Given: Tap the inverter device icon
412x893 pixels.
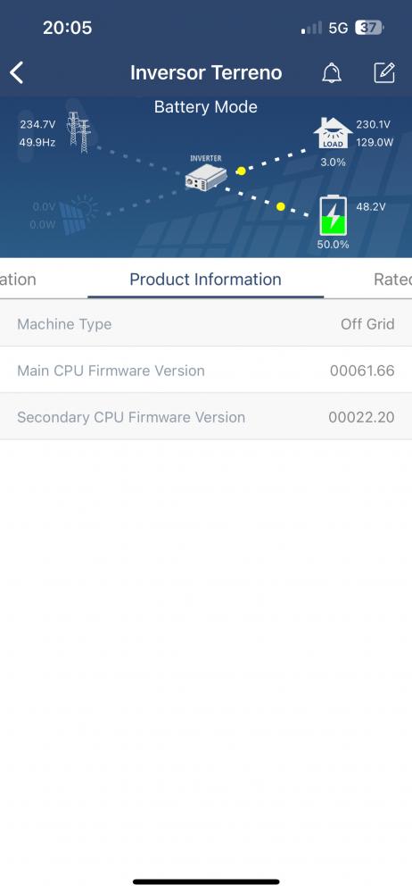Looking at the screenshot, I should pyautogui.click(x=205, y=177).
